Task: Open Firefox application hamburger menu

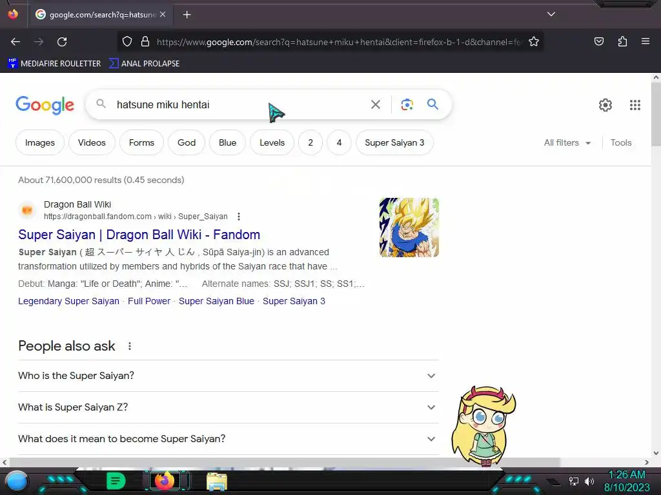Action: pyautogui.click(x=646, y=42)
